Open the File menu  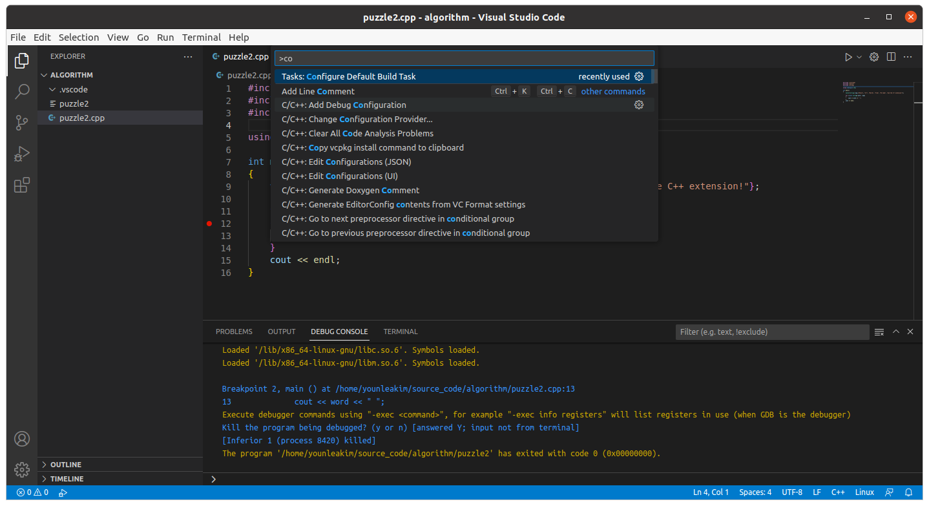pos(18,37)
